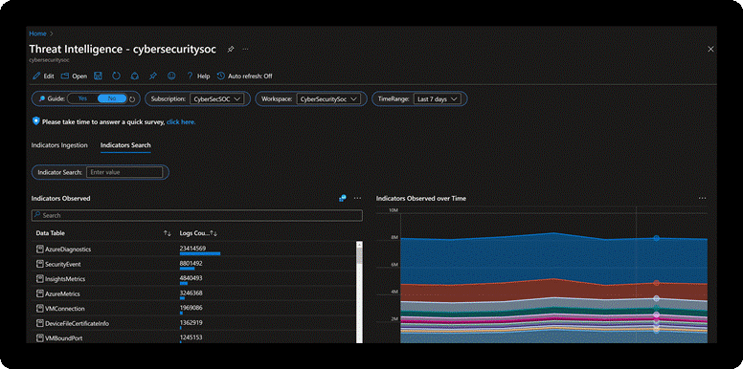
Task: Open the Subscription dropdown CyberSecSOC
Action: pyautogui.click(x=216, y=98)
